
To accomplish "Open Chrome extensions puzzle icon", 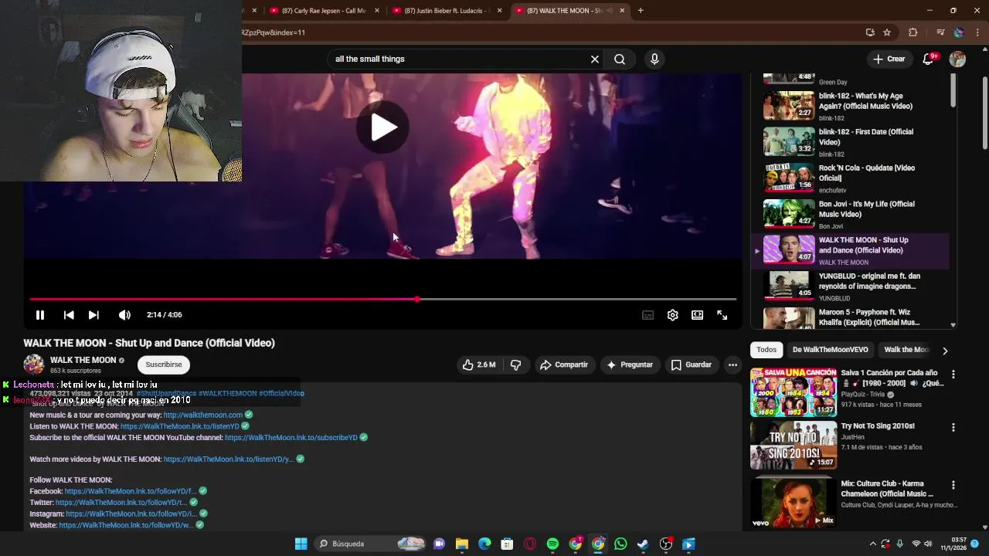I will pyautogui.click(x=913, y=32).
